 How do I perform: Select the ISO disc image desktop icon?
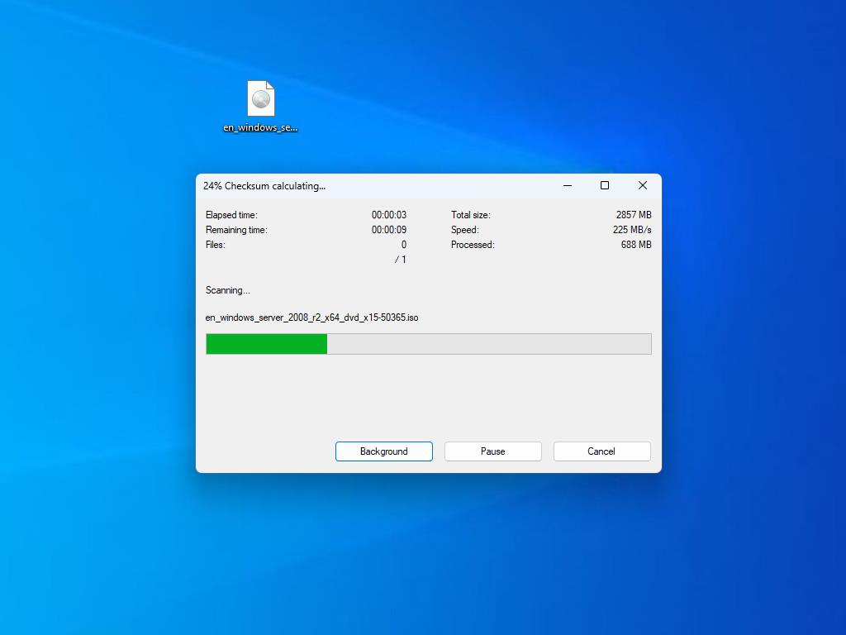260,98
